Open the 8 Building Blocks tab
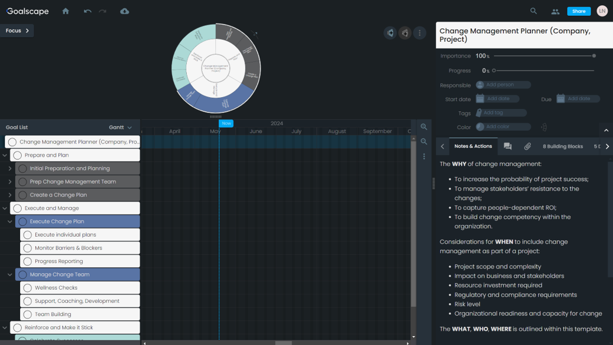The height and width of the screenshot is (345, 613). coord(562,147)
